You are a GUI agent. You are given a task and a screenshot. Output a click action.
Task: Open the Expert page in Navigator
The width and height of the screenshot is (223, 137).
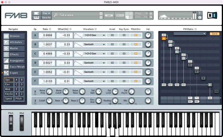[x=14, y=73]
